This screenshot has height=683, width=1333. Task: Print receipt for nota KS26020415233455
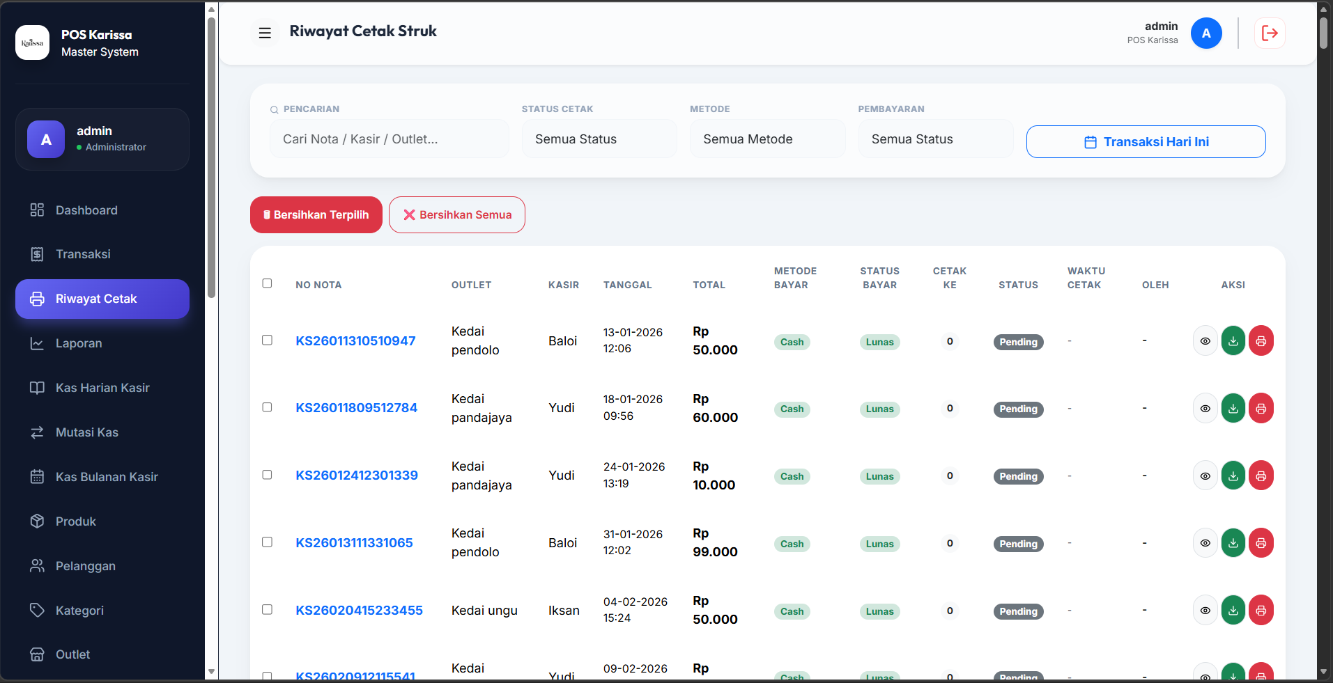pyautogui.click(x=1261, y=611)
